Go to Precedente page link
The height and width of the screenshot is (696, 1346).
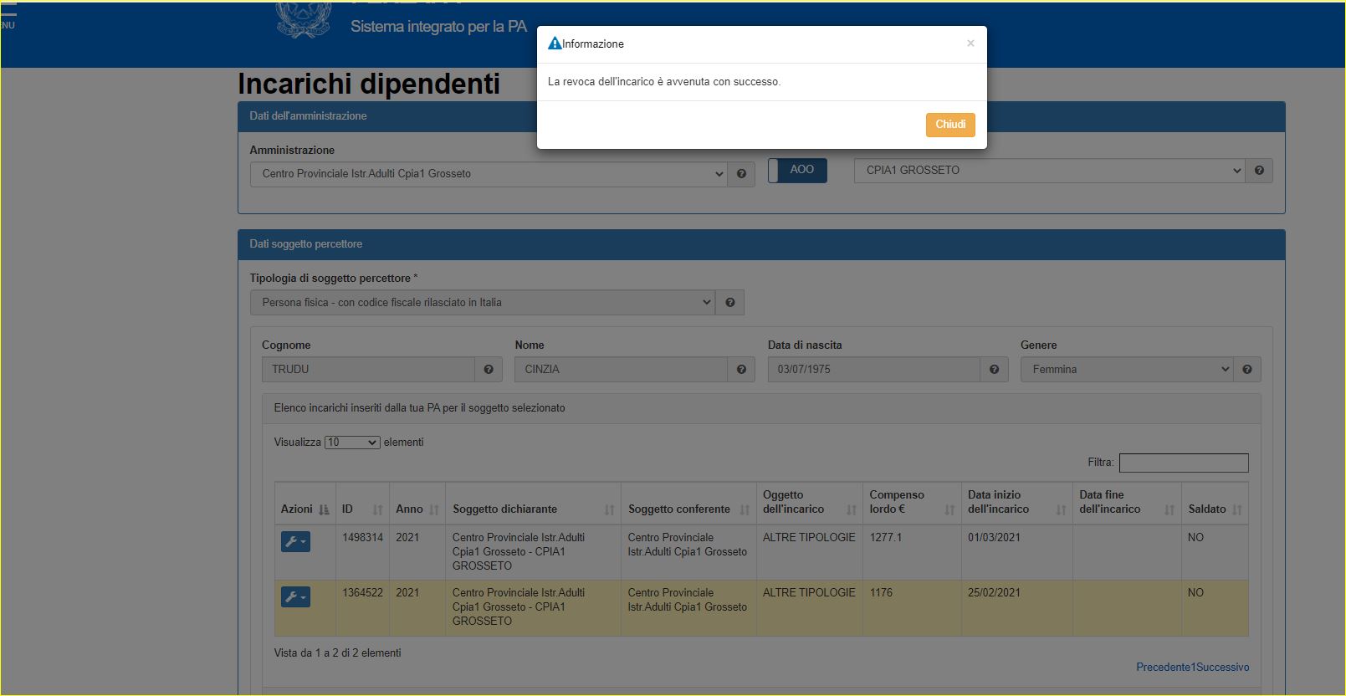[1163, 668]
